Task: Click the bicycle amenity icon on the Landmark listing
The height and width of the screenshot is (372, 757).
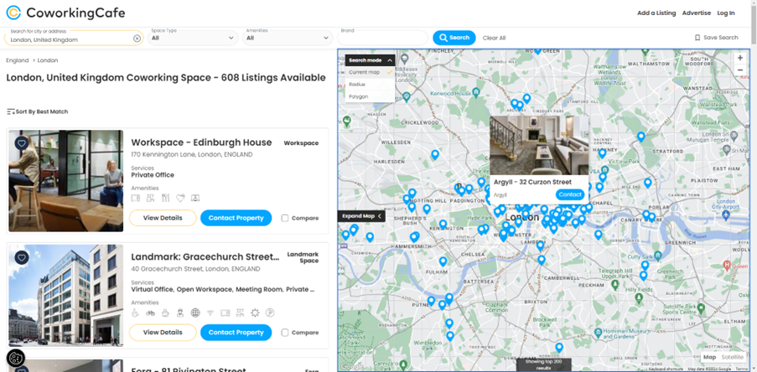Action: (150, 313)
